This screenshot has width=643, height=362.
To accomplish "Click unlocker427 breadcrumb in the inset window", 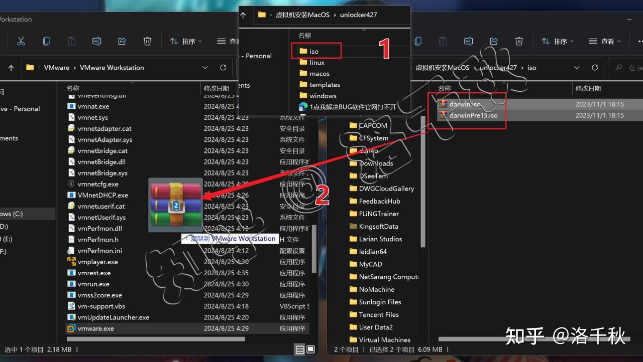I will 359,15.
